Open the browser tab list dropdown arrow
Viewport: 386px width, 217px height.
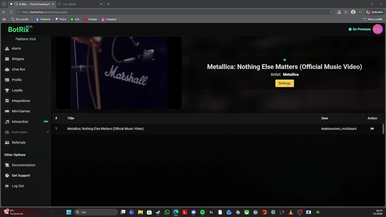(4, 4)
